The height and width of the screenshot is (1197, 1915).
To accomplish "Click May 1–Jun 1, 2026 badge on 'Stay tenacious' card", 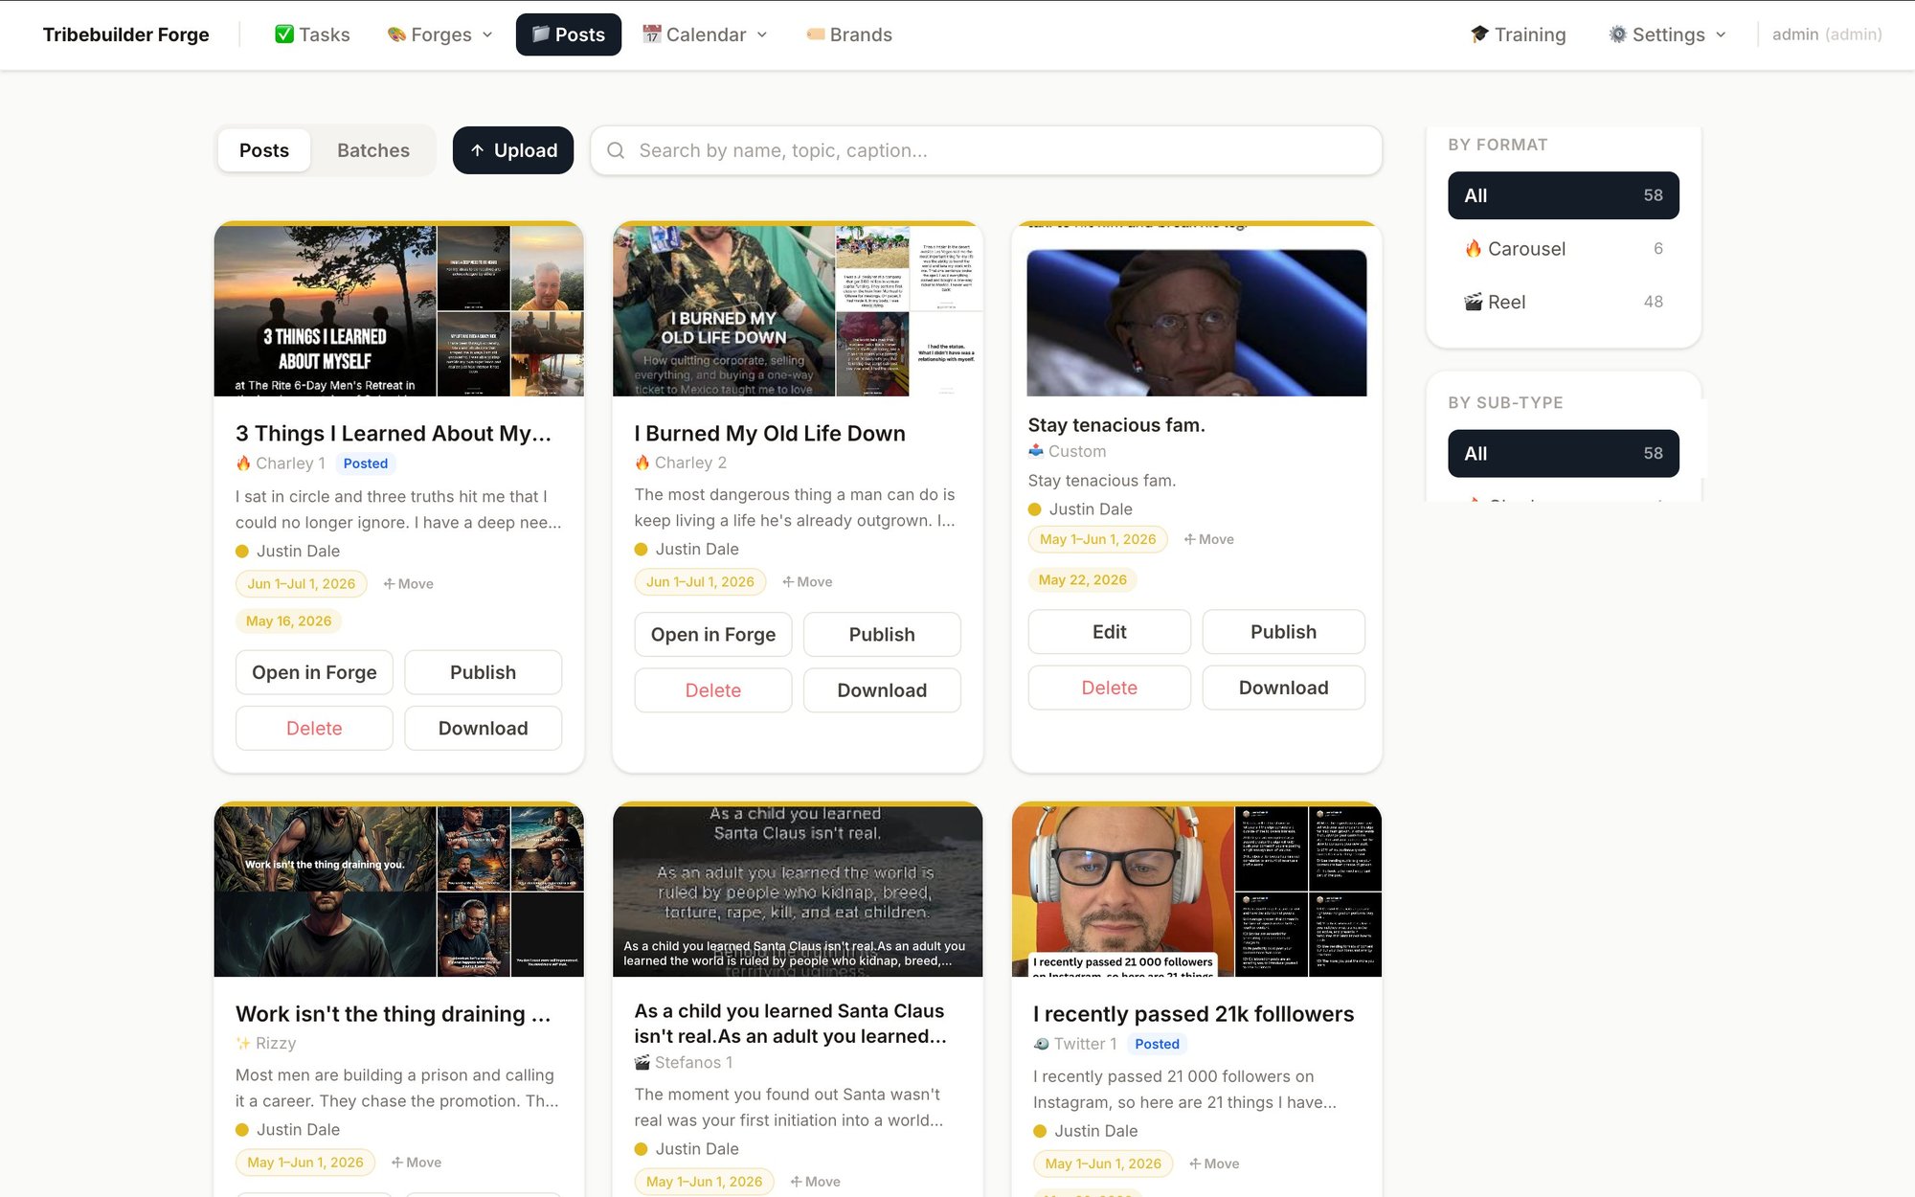I will [1098, 539].
